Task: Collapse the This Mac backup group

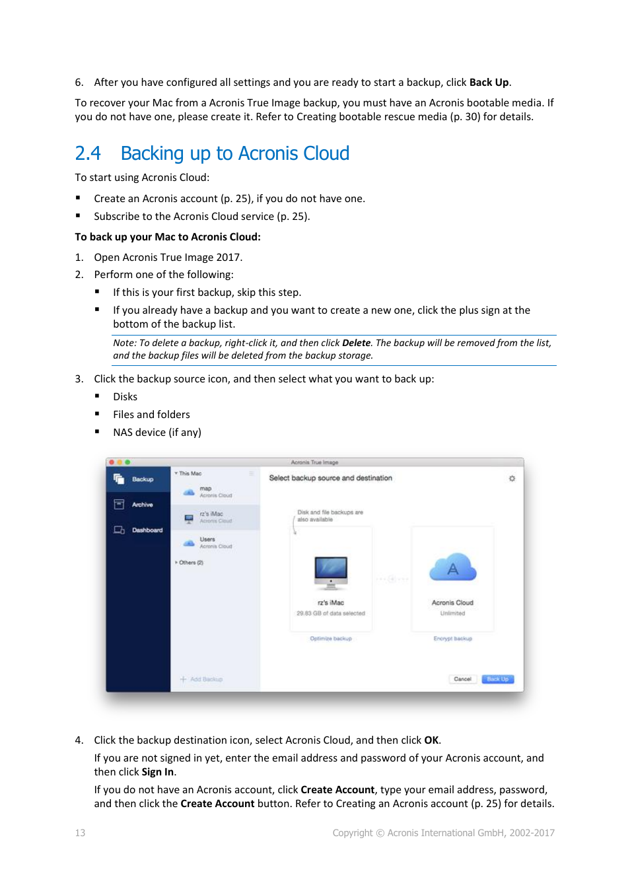Action: 176,474
